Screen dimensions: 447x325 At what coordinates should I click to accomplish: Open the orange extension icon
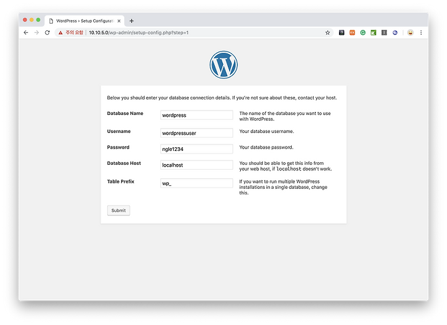tap(353, 33)
